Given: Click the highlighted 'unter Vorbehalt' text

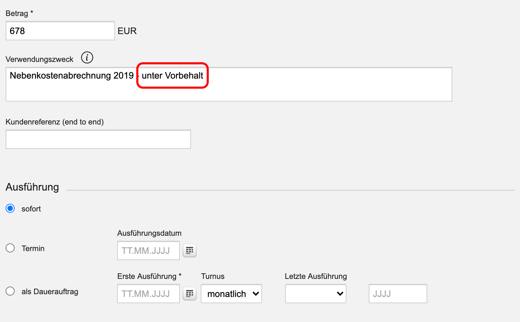Looking at the screenshot, I should click(x=173, y=76).
